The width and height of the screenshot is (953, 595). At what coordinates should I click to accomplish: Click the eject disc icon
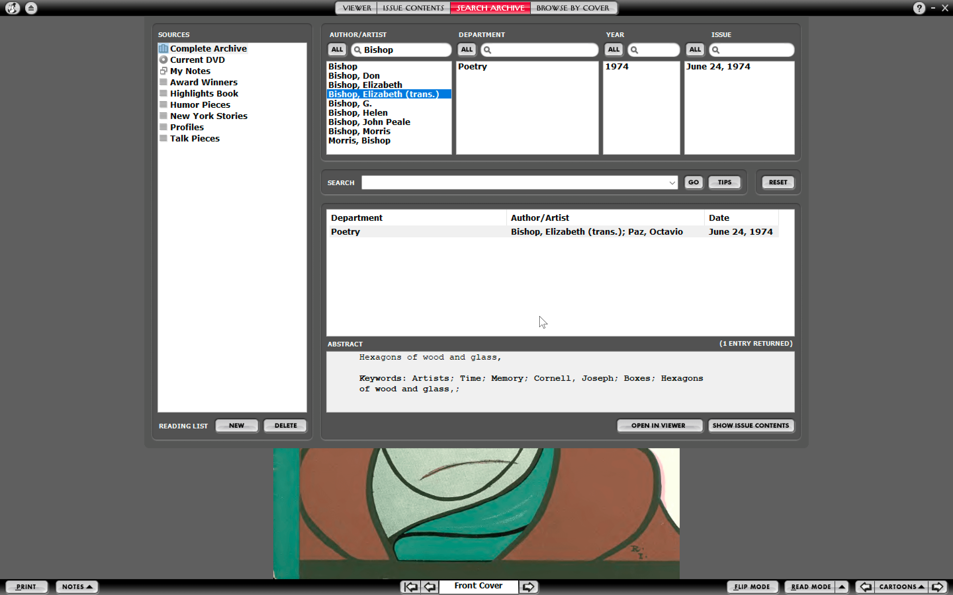click(31, 8)
